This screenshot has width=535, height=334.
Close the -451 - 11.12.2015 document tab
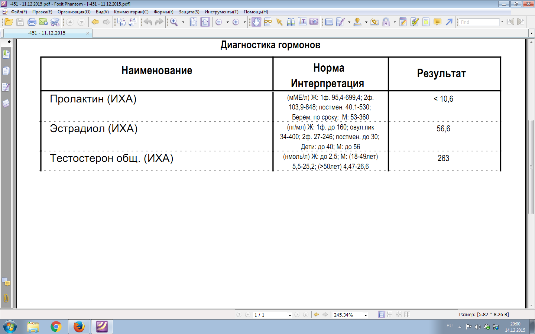pyautogui.click(x=88, y=33)
